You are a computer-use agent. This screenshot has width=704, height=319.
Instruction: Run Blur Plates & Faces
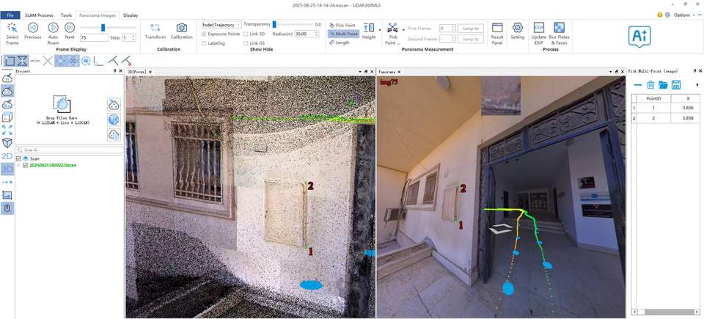coord(559,33)
